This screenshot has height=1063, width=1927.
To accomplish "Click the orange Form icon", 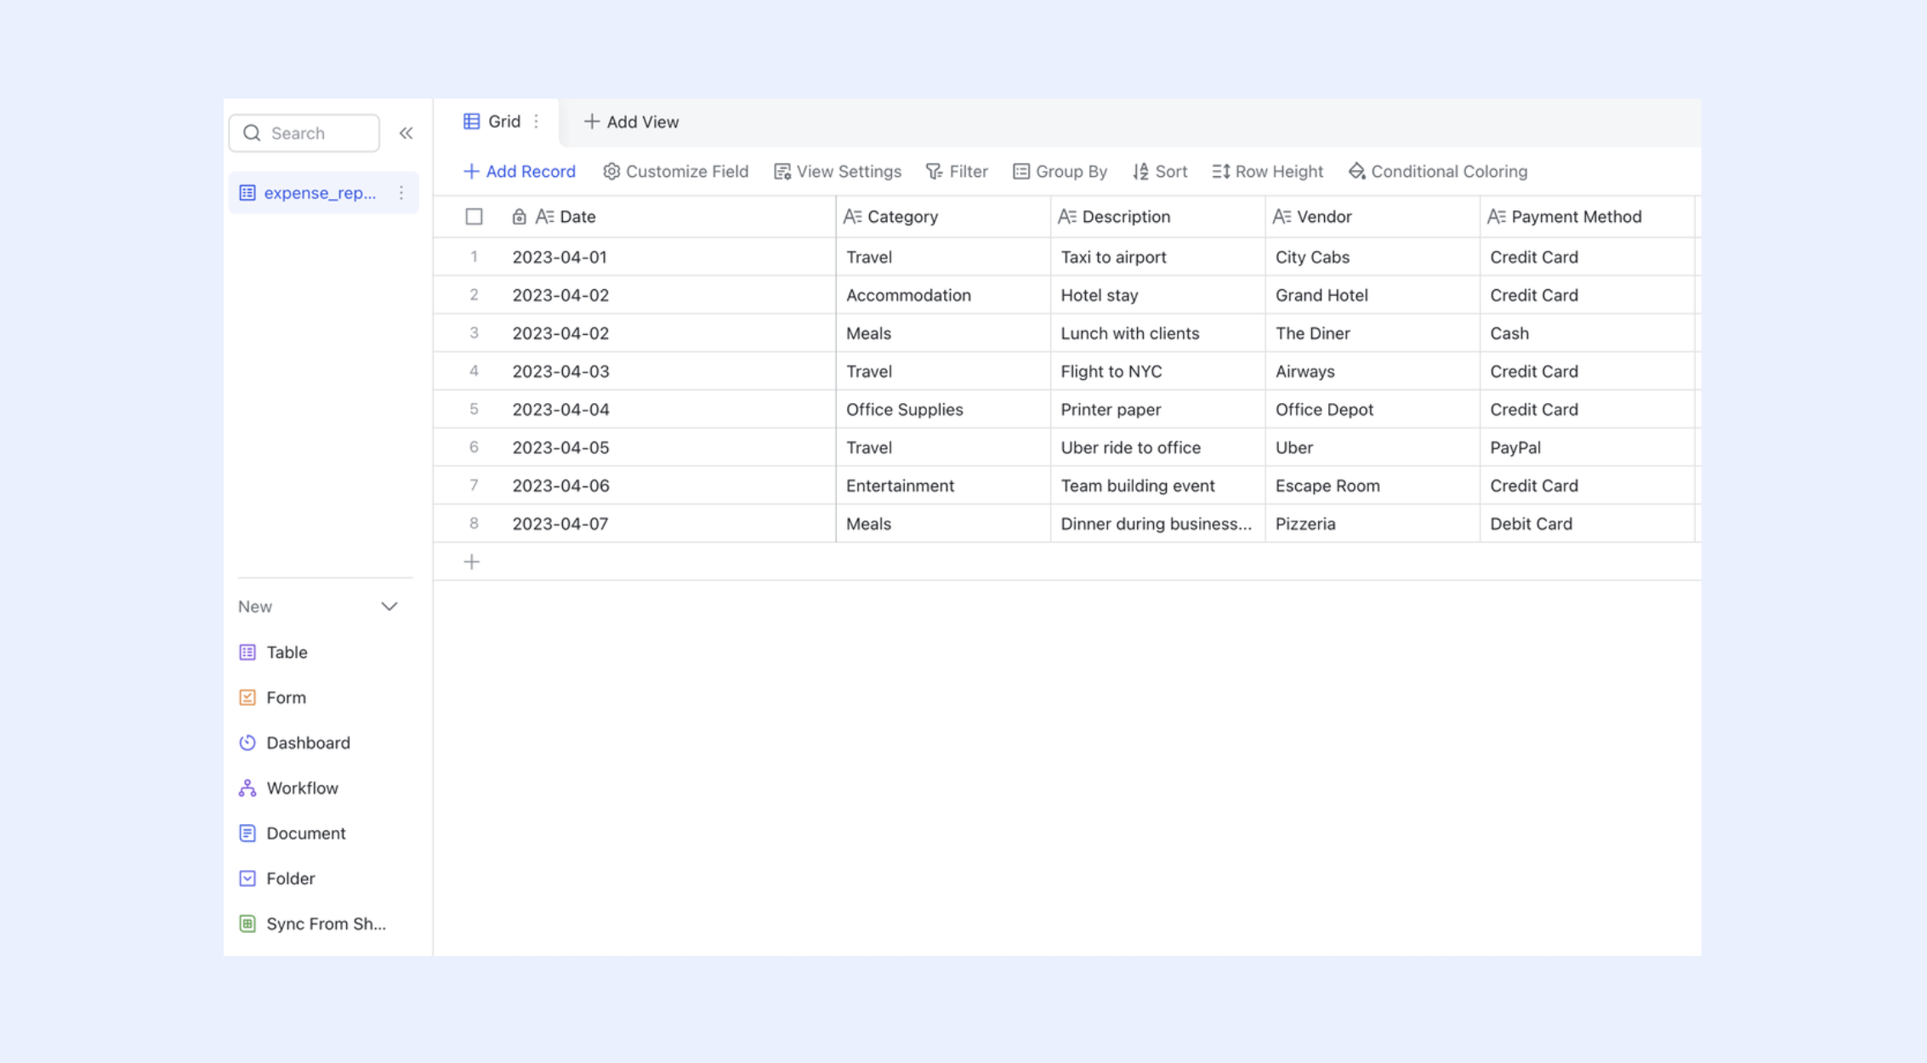I will tap(247, 697).
